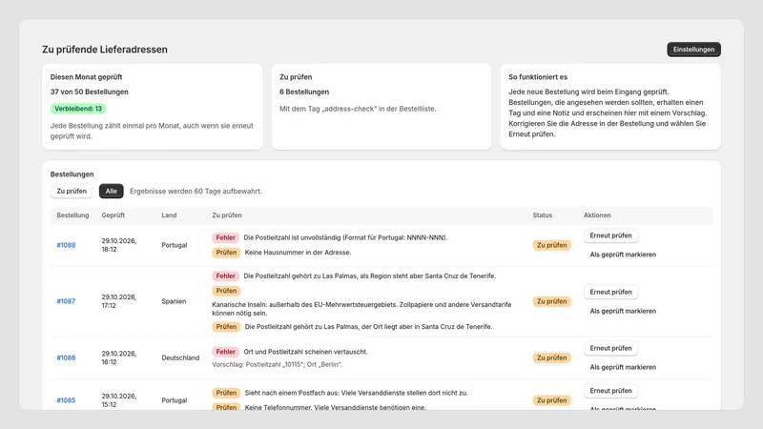Click the 'So funktioniert es' heading

tap(538, 77)
